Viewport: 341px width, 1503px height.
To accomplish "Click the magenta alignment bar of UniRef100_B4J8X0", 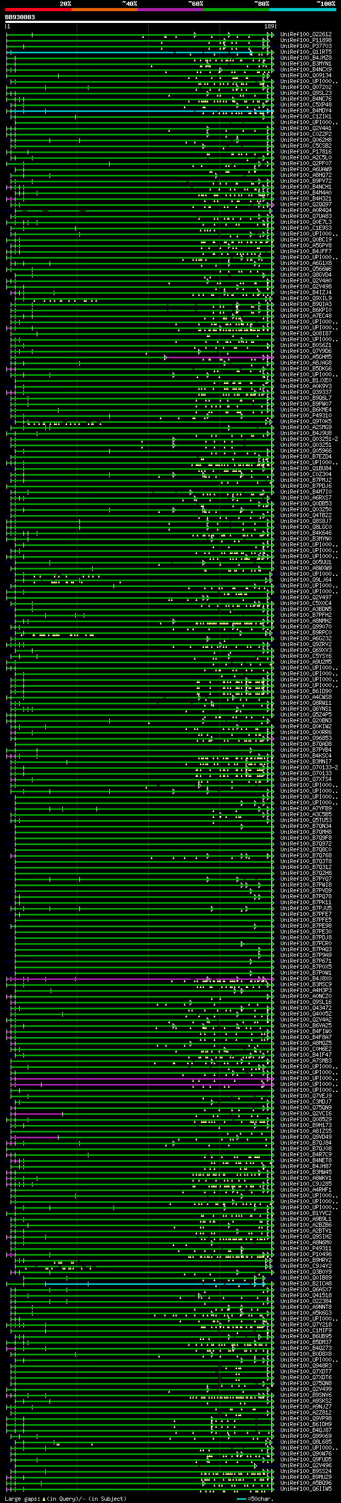I will pyautogui.click(x=140, y=979).
